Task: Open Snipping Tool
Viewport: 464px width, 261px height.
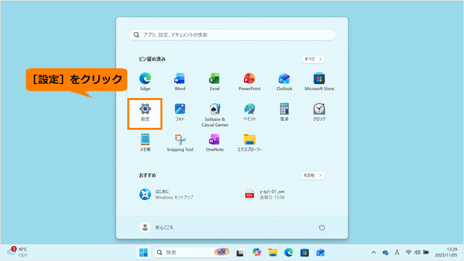Action: point(180,143)
